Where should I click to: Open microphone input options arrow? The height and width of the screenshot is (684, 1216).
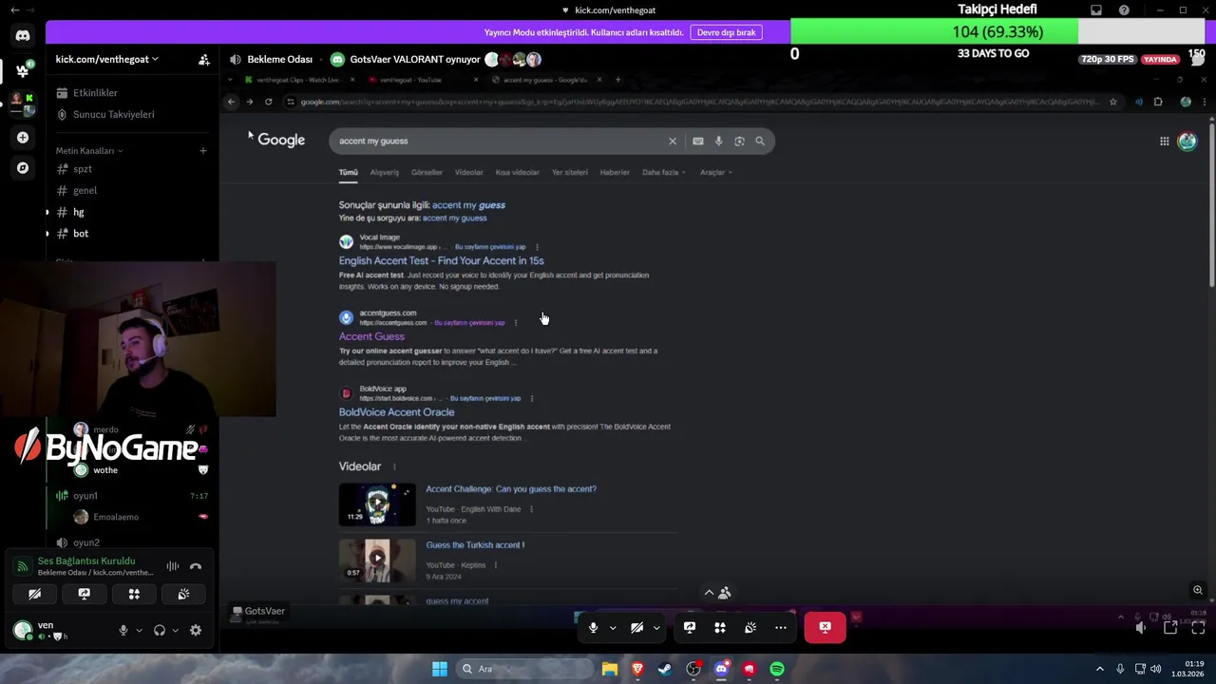click(140, 630)
